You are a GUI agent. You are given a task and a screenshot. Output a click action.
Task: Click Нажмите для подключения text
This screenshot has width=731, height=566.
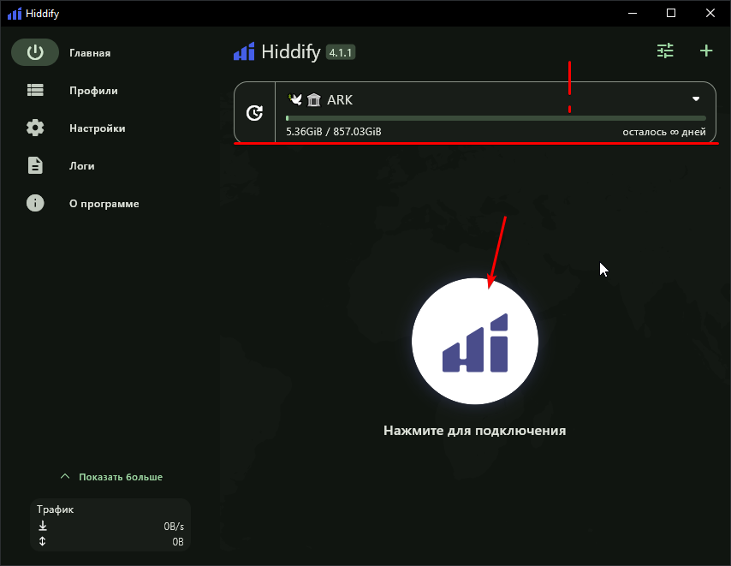tap(474, 430)
